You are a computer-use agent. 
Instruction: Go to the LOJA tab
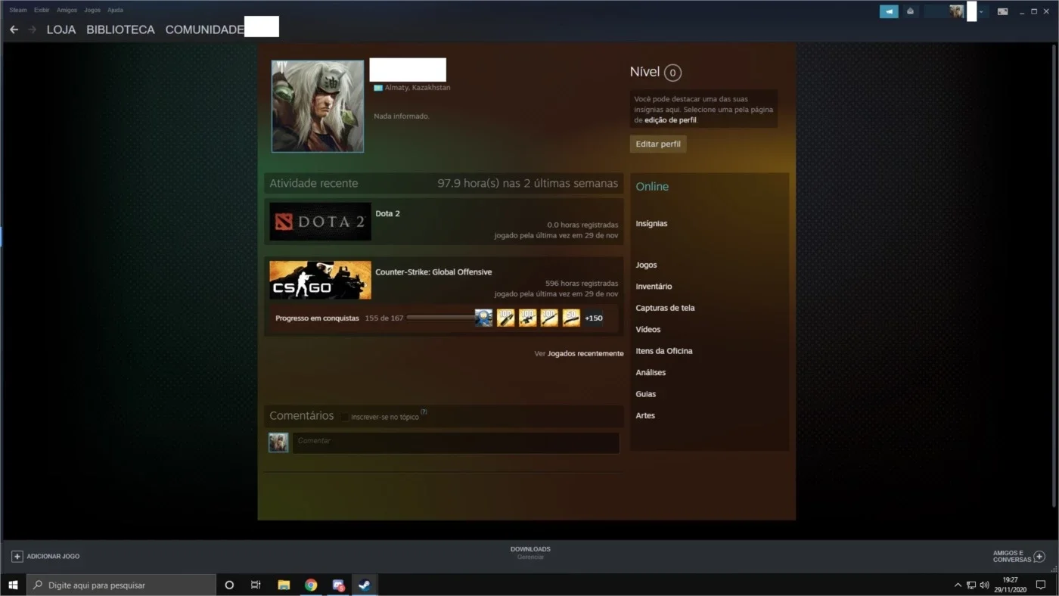61,29
